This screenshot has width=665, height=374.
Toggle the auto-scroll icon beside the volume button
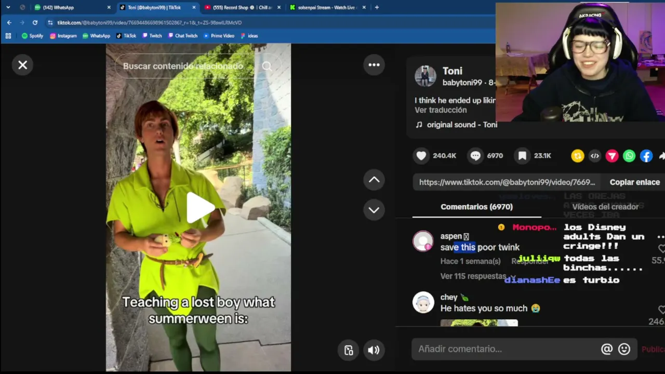click(349, 350)
